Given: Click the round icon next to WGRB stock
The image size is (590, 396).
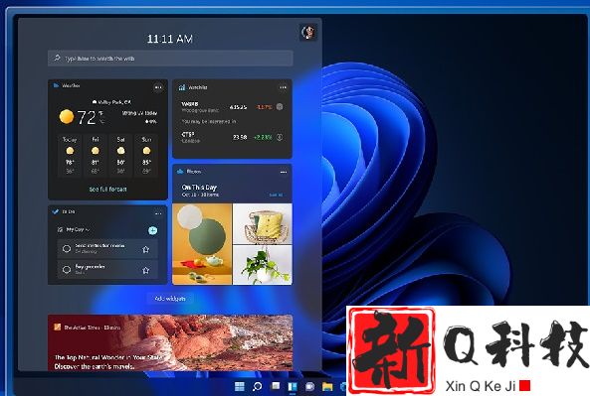Looking at the screenshot, I should pyautogui.click(x=280, y=107).
